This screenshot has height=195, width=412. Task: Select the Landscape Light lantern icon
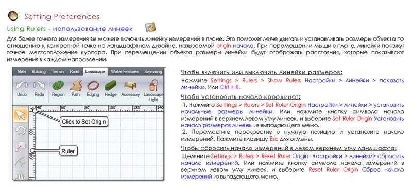tap(153, 85)
